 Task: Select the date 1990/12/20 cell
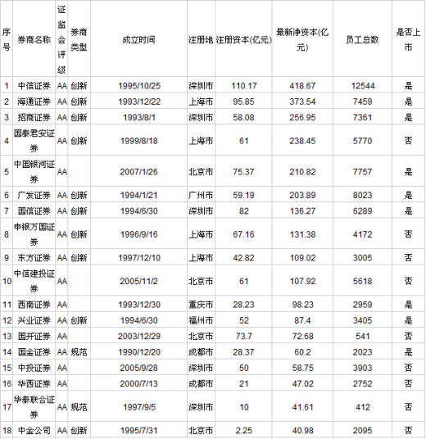click(138, 351)
